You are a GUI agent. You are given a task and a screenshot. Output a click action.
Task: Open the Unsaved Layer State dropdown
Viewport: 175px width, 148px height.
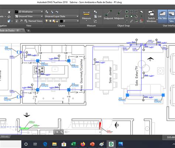[x=62, y=16]
